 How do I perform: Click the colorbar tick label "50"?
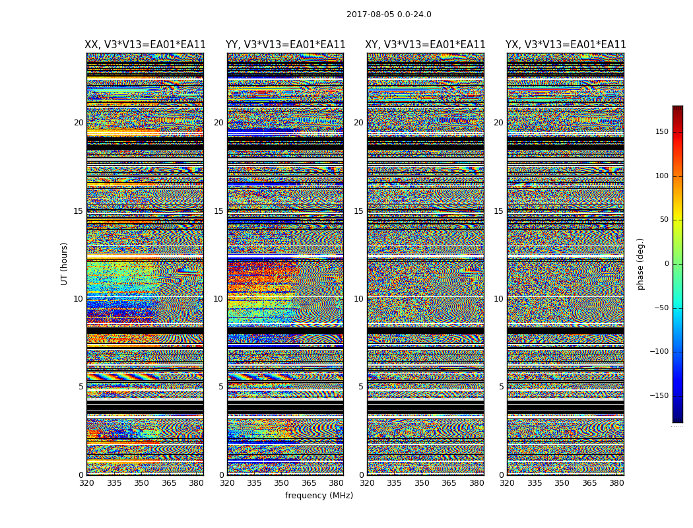[x=664, y=220]
